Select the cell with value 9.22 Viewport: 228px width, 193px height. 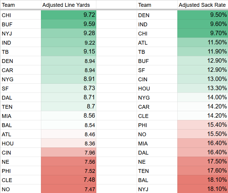pyautogui.click(x=68, y=43)
